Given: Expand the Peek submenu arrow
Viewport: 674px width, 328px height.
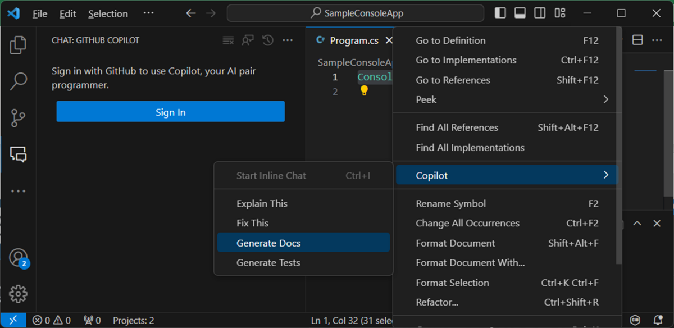Looking at the screenshot, I should [x=605, y=99].
